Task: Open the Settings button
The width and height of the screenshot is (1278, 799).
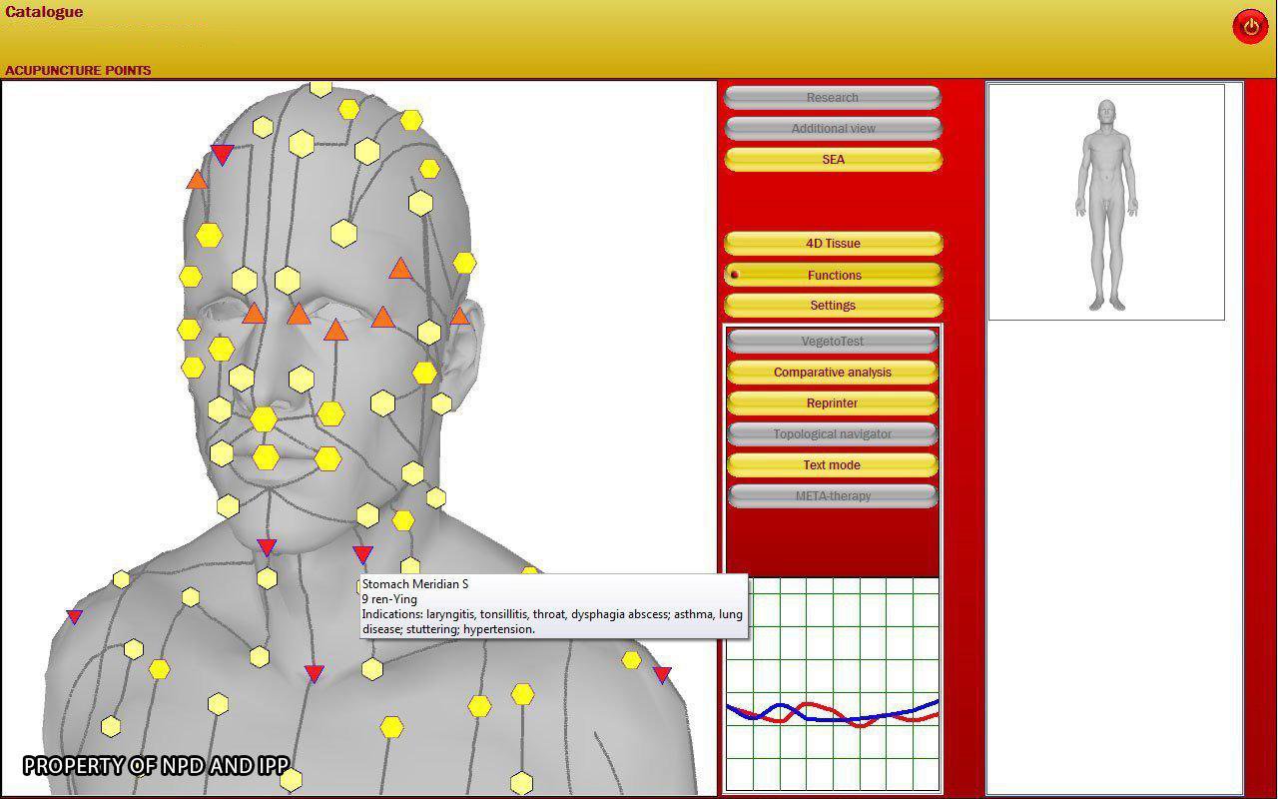Action: pyautogui.click(x=832, y=305)
